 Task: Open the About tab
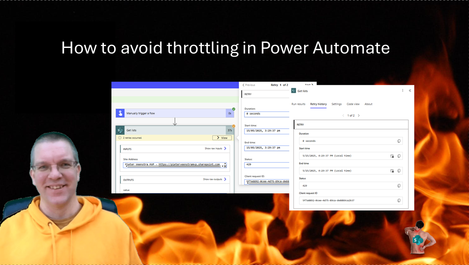(368, 104)
